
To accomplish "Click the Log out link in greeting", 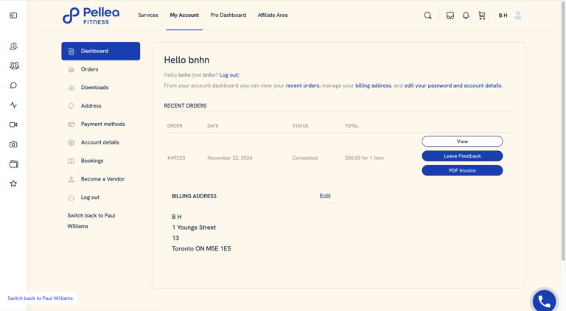I will coord(229,75).
